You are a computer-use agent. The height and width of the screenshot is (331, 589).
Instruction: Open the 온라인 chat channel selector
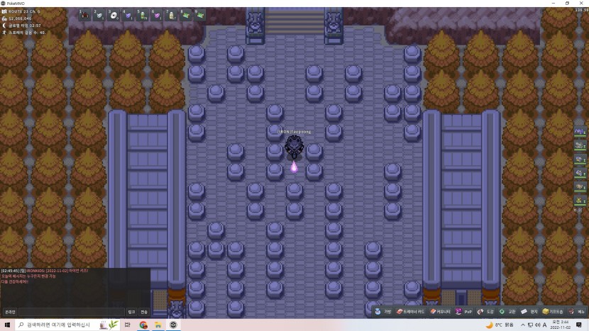[x=10, y=312]
